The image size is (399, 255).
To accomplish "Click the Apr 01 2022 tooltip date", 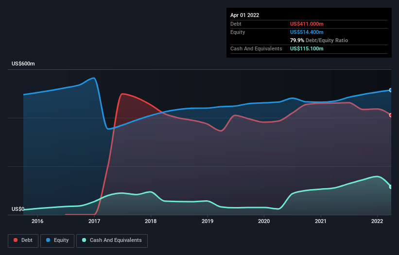I will click(x=245, y=15).
